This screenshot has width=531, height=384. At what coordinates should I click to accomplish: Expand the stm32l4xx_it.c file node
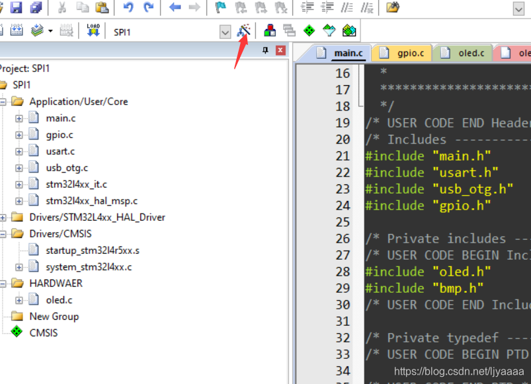tap(19, 184)
